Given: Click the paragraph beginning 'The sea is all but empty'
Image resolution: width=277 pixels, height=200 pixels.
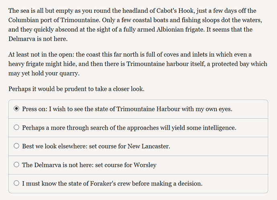Looking at the screenshot, I should click(x=135, y=25).
